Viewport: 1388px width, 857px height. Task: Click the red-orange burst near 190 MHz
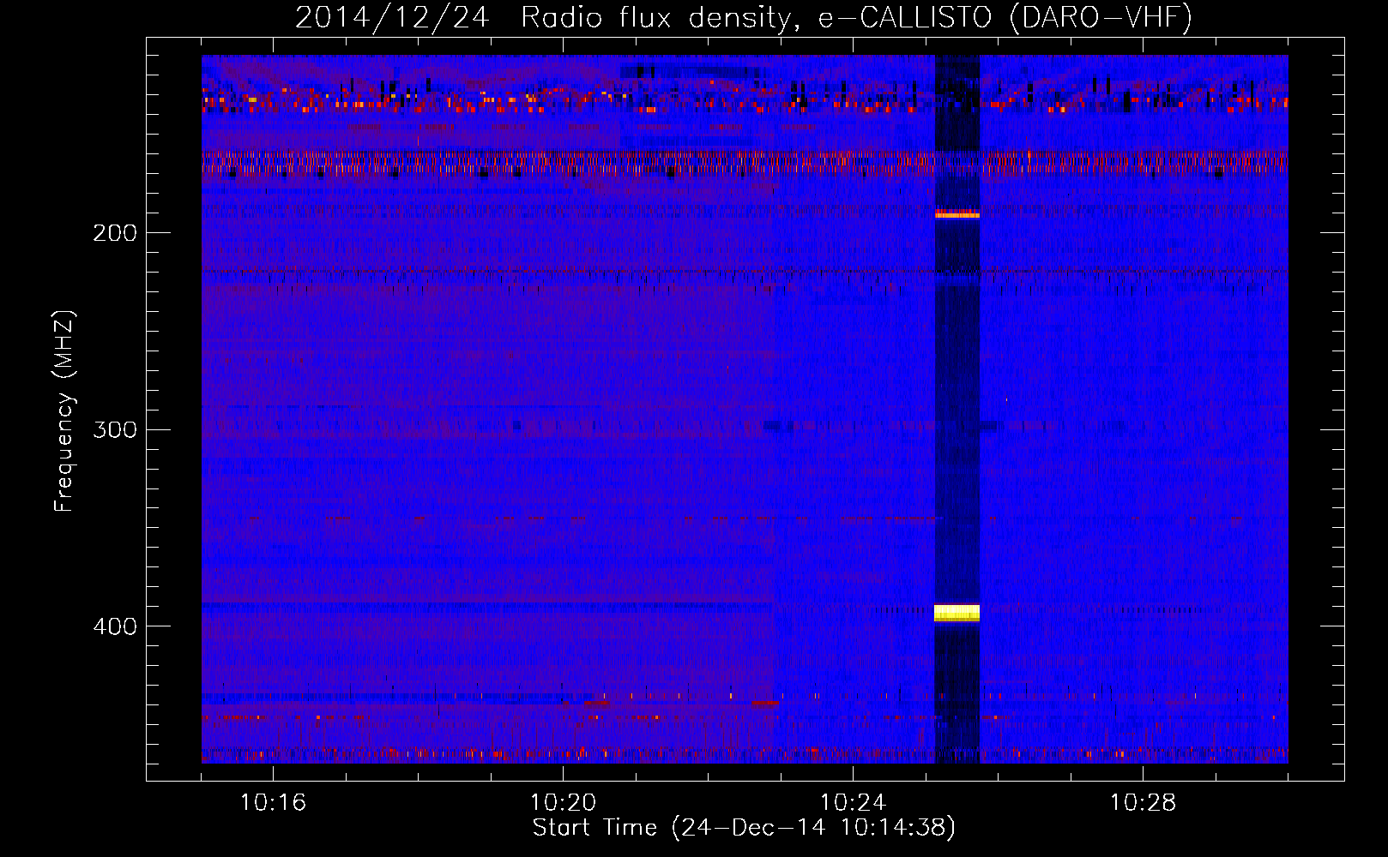pos(957,213)
